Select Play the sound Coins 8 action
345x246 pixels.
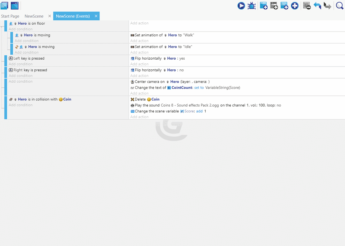tap(206, 105)
